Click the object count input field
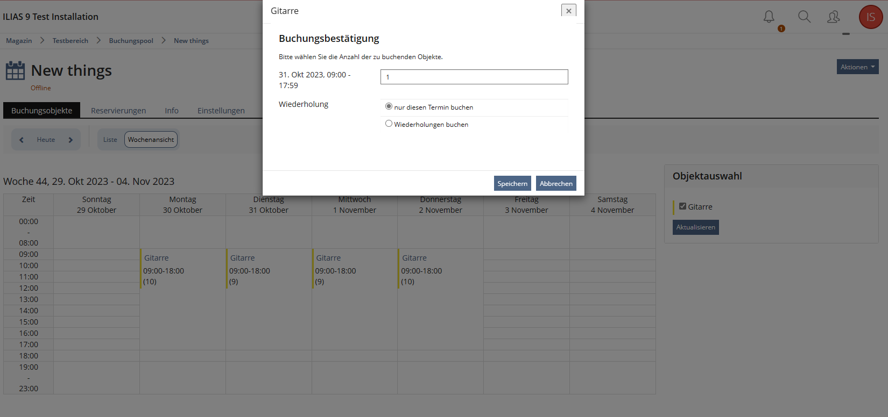 pos(474,77)
